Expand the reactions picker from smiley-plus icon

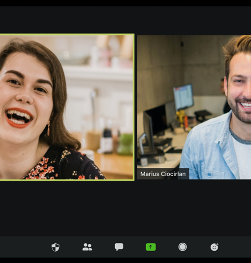215,247
